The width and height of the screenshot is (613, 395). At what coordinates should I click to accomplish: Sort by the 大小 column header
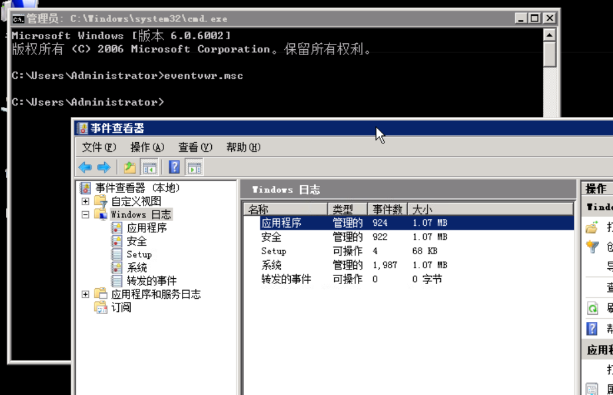[x=491, y=209]
